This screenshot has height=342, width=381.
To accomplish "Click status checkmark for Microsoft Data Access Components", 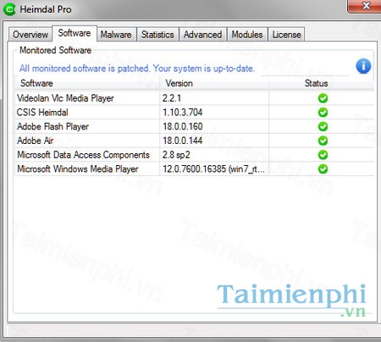I will click(323, 155).
